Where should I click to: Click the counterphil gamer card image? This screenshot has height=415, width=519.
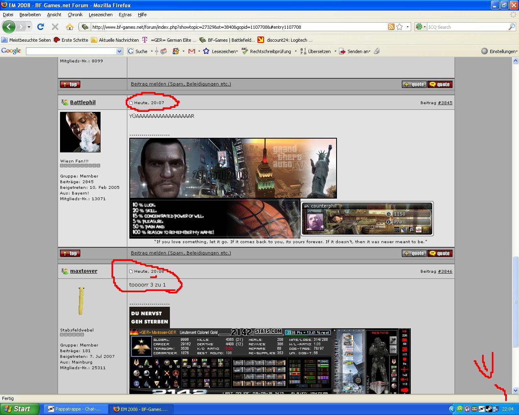point(367,219)
